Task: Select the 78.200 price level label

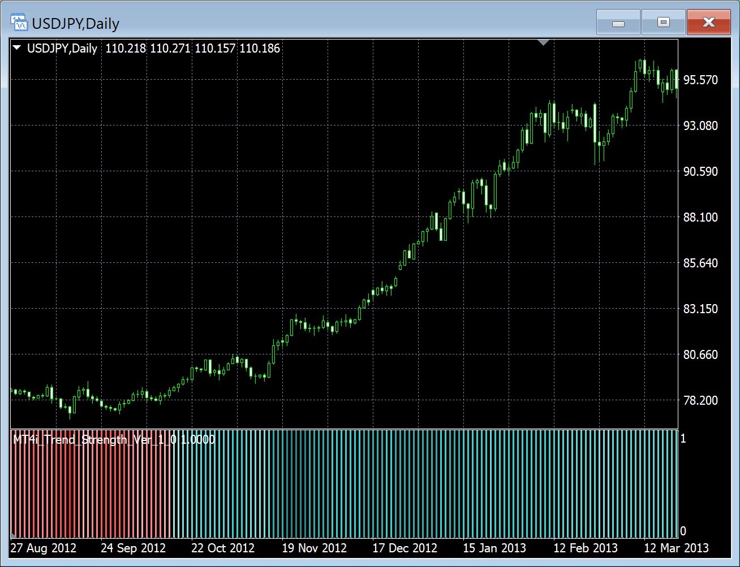Action: (x=700, y=400)
